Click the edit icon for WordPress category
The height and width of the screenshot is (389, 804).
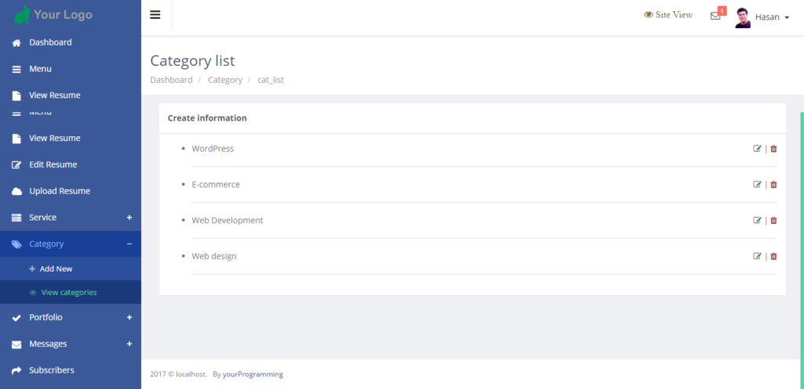point(757,149)
